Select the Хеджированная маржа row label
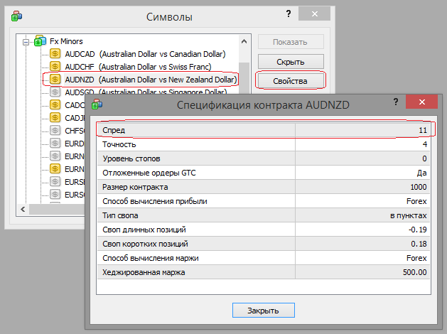The width and height of the screenshot is (447, 334). point(144,272)
